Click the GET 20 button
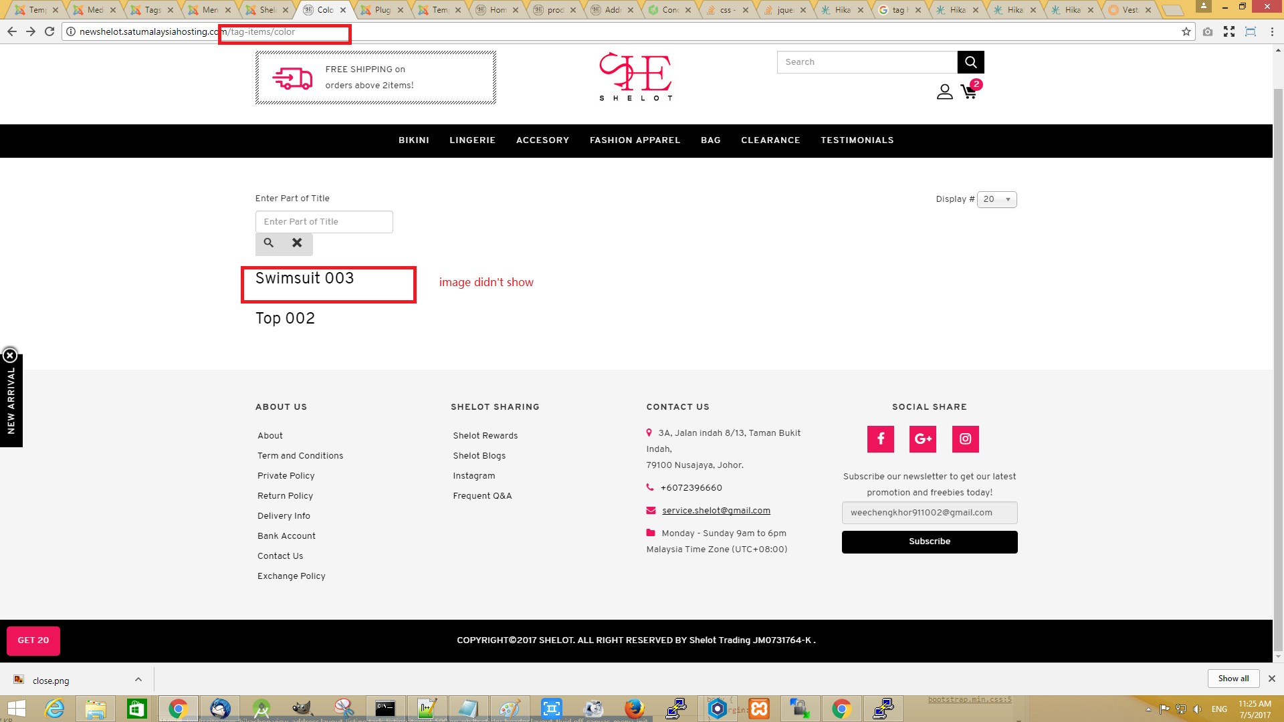Screen dimensions: 1284x722 [x=33, y=640]
